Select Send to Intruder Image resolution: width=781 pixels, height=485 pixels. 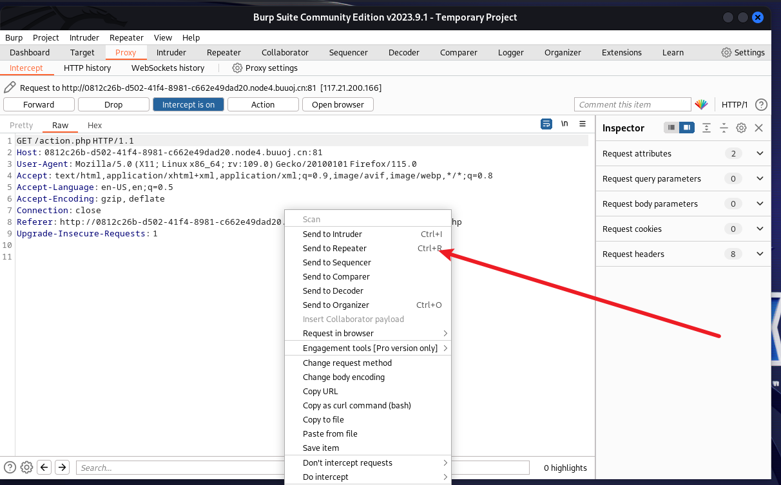(x=368, y=234)
